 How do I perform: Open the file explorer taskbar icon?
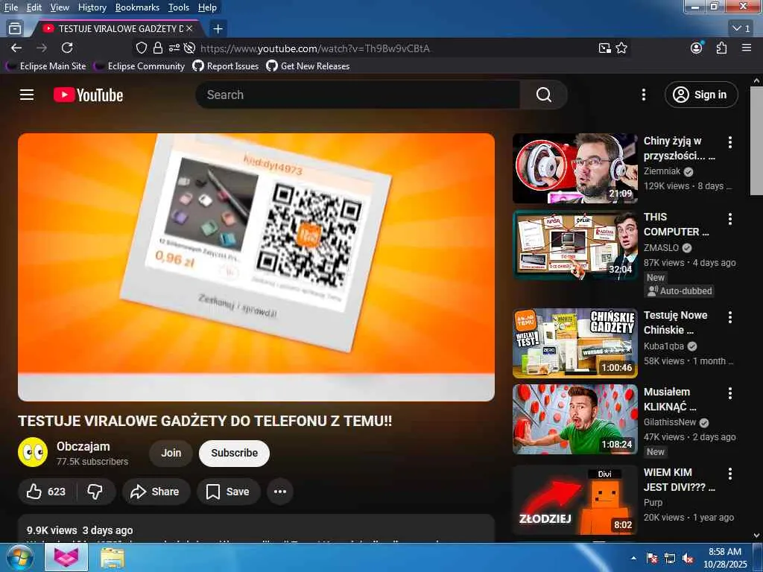tap(113, 558)
